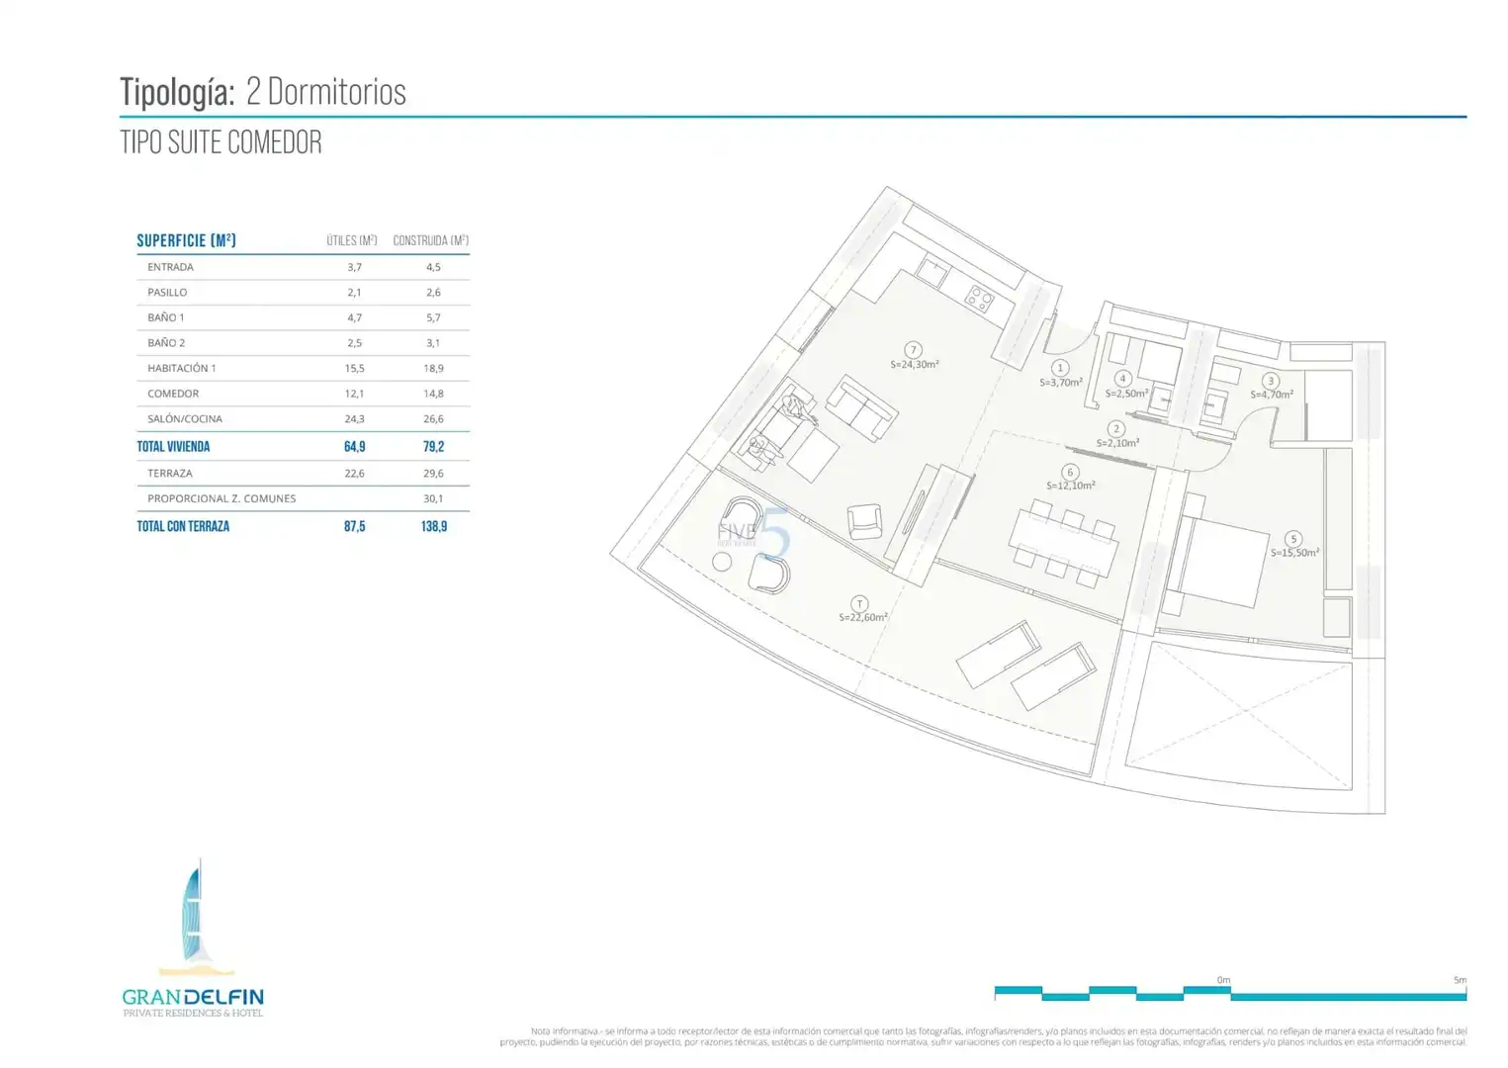Click ENTRADA construida value 4,5
Image resolution: width=1508 pixels, height=1068 pixels.
pos(433,267)
